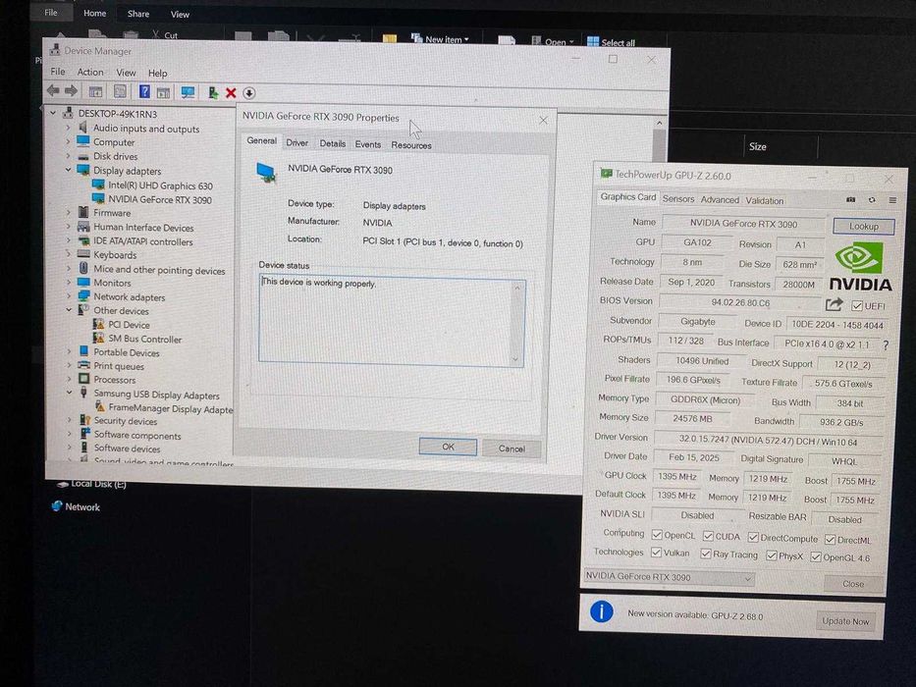Screen dimensions: 916x687
Task: Click the NVIDIA logo in GPU-Z
Action: [860, 268]
